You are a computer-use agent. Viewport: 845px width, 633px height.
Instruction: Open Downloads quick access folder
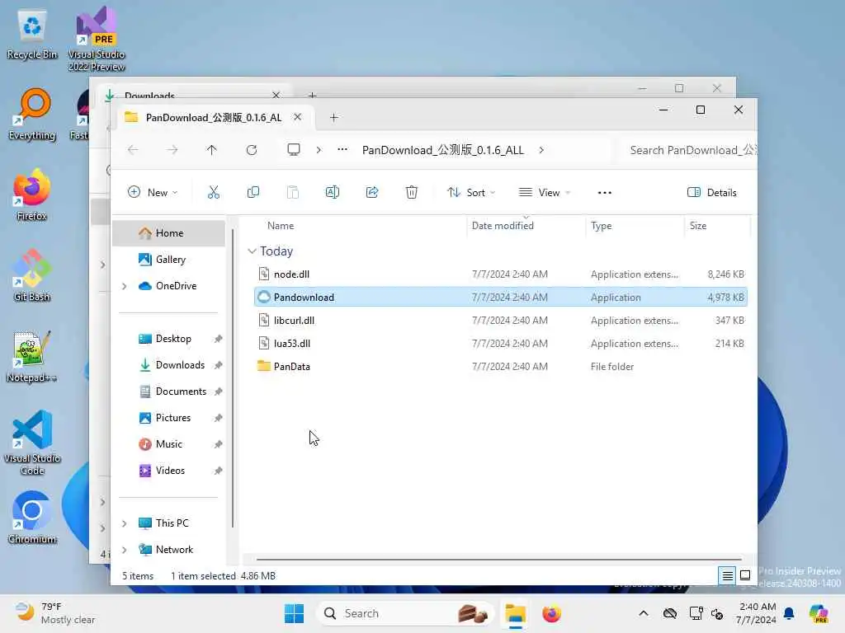click(x=168, y=365)
